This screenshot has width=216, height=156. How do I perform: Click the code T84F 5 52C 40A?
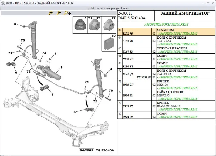[131, 18]
